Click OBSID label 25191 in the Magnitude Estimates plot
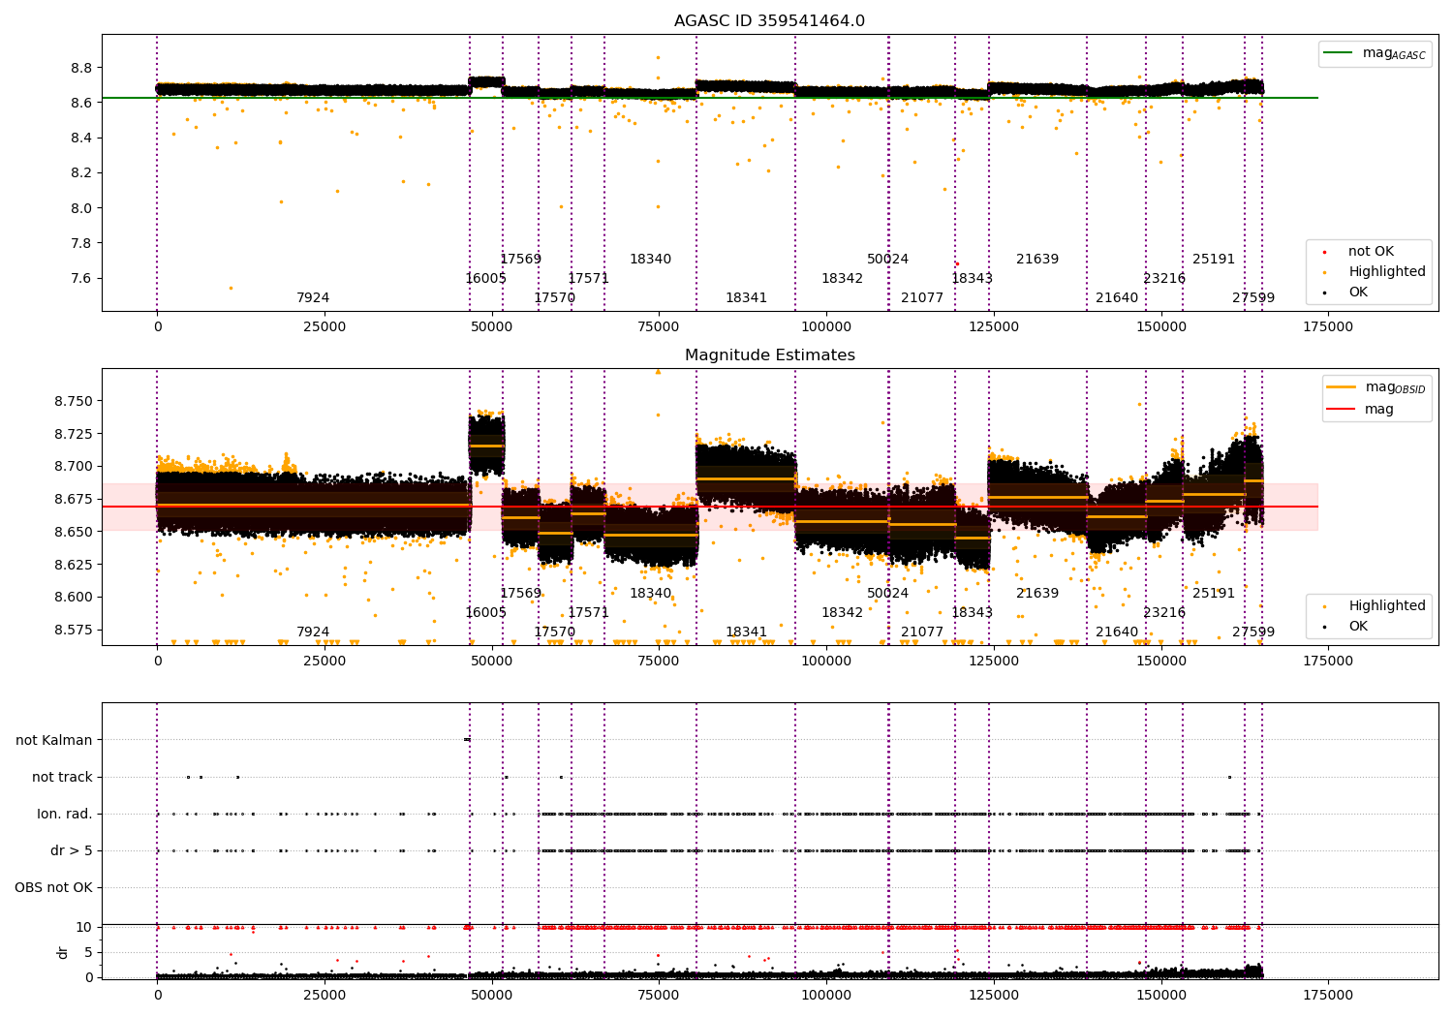Screen dimensions: 1453x1017 [x=1214, y=594]
